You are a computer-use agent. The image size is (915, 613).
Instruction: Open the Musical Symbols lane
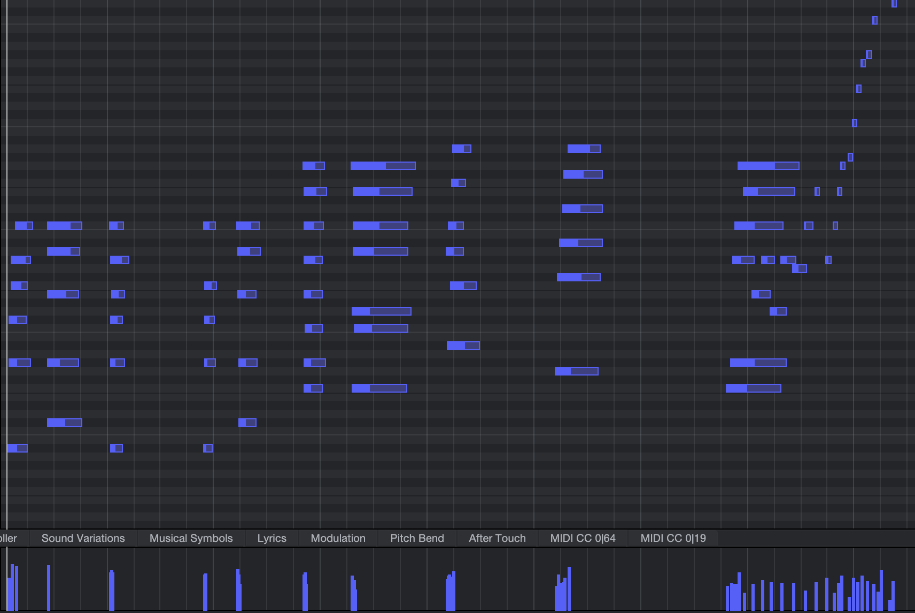pyautogui.click(x=191, y=538)
